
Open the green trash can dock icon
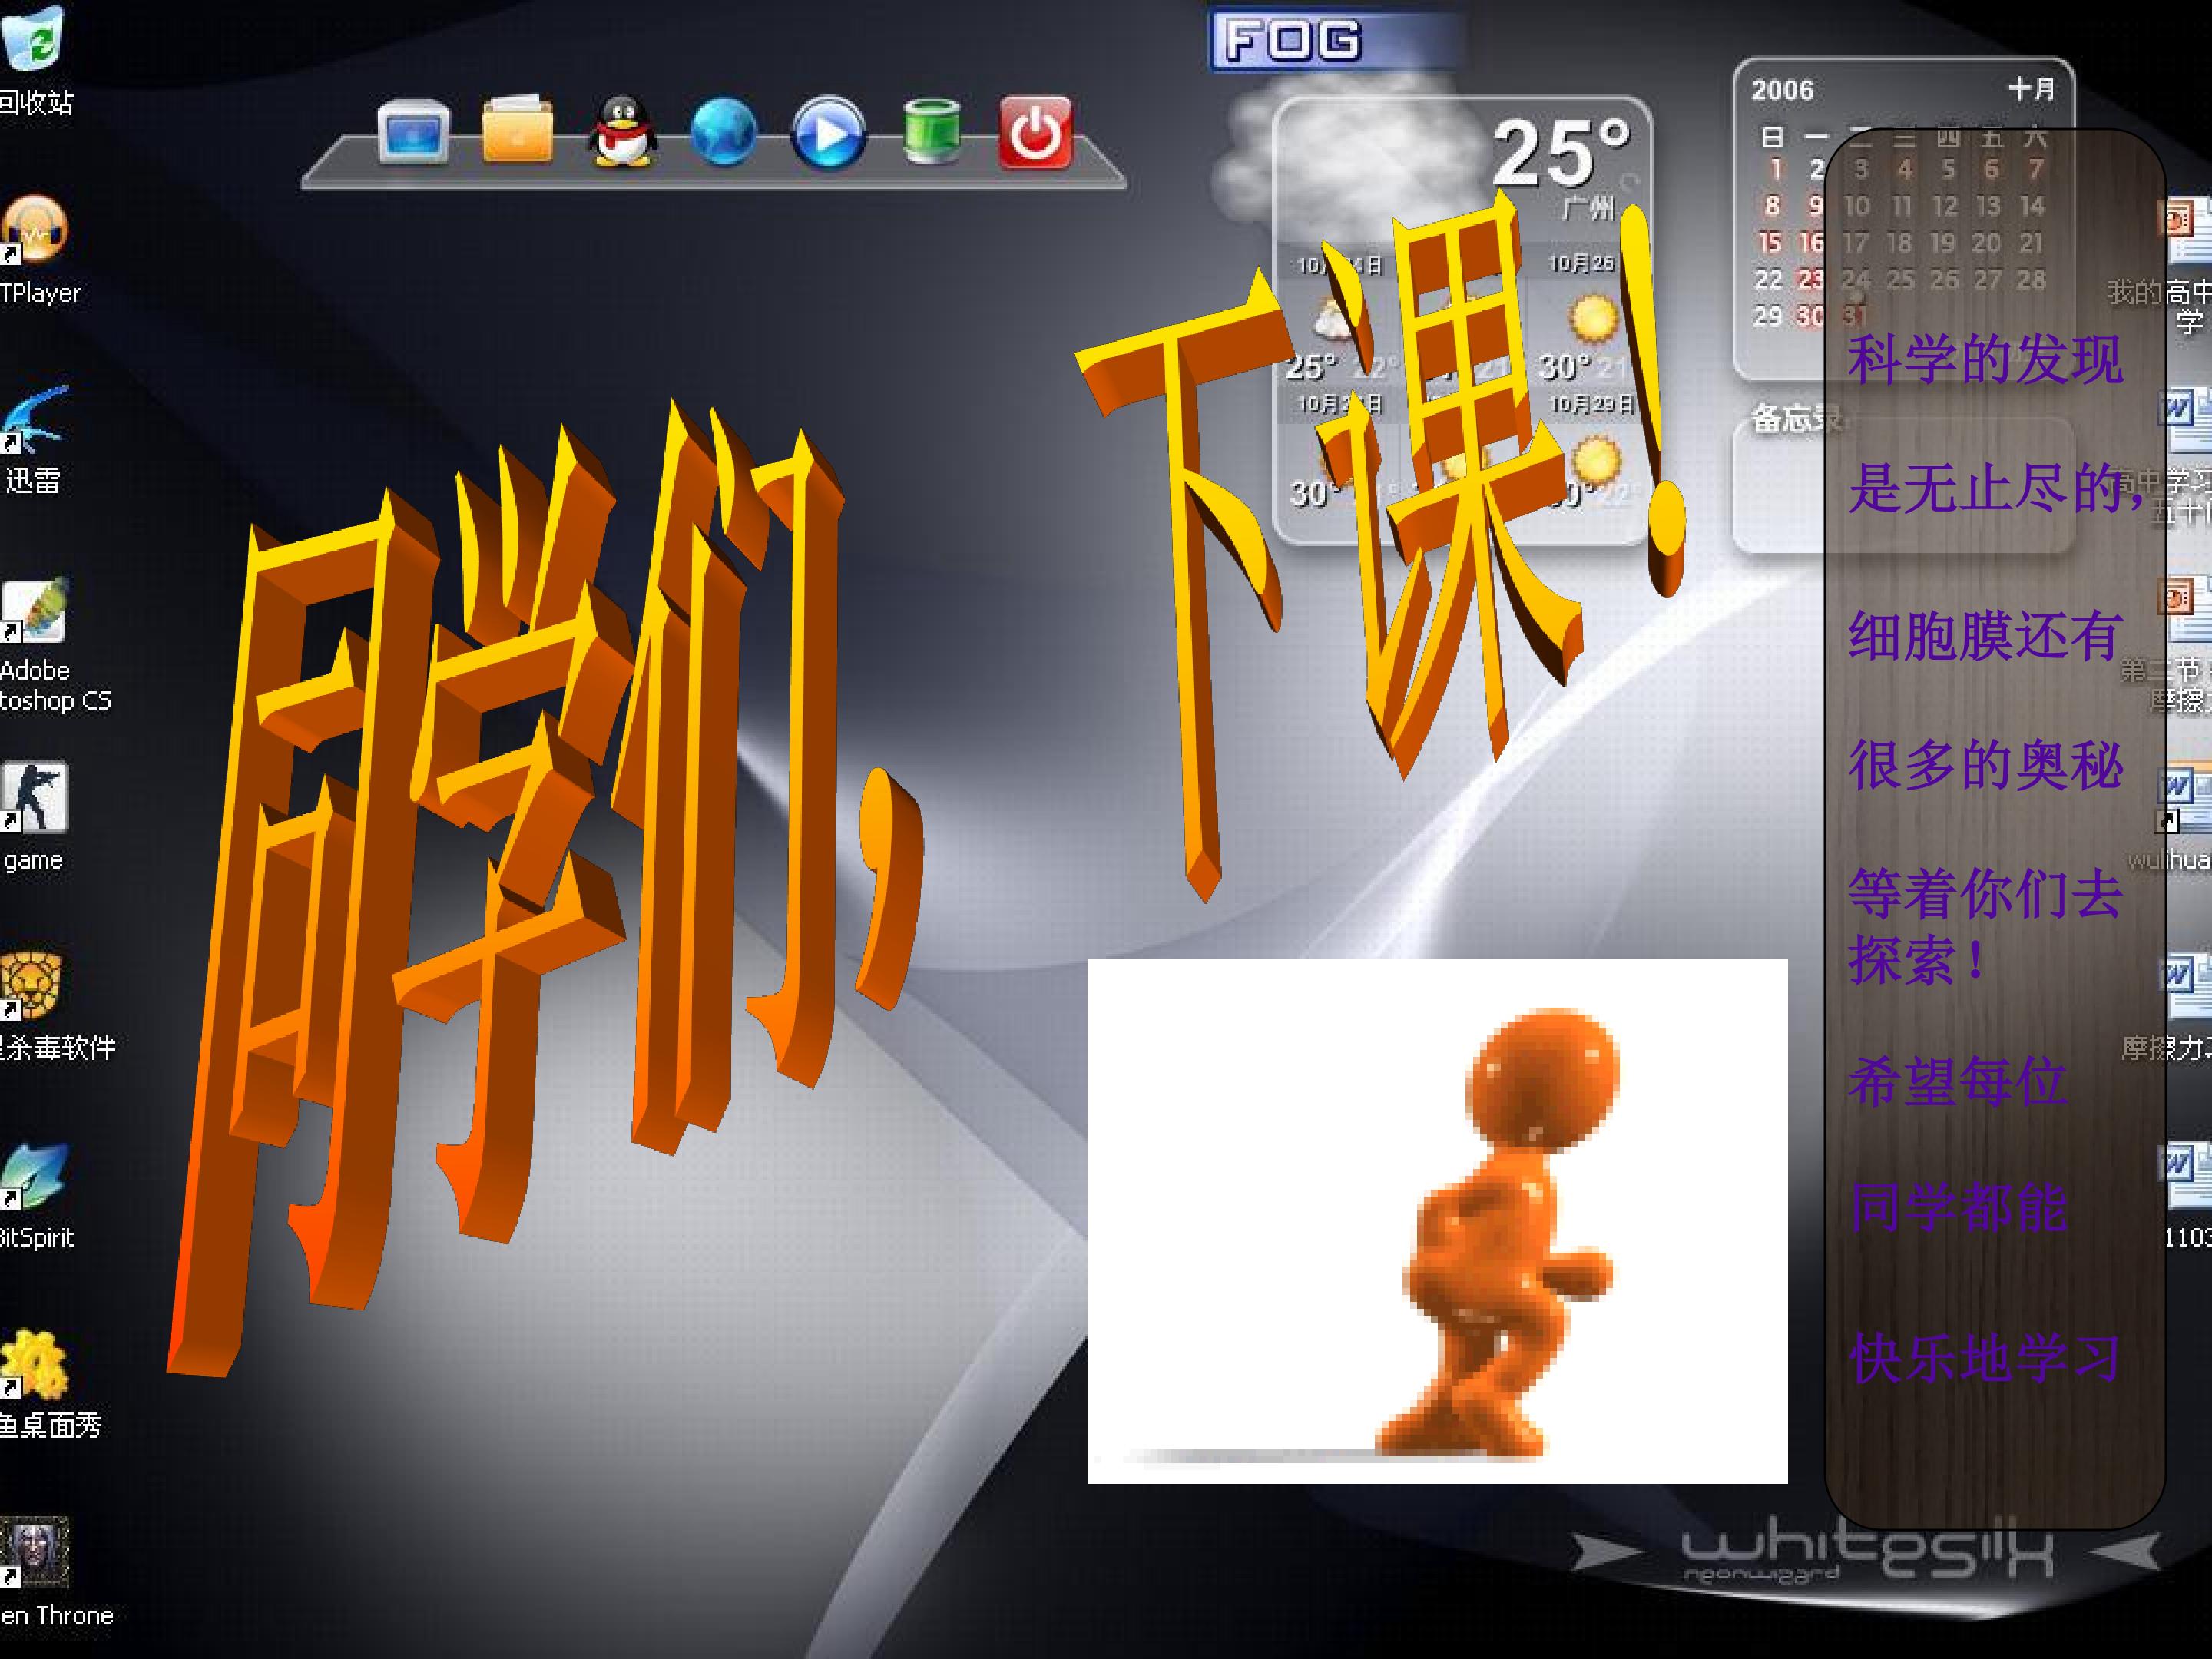point(931,130)
